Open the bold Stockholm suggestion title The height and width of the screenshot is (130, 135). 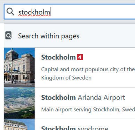pyautogui.click(x=58, y=57)
